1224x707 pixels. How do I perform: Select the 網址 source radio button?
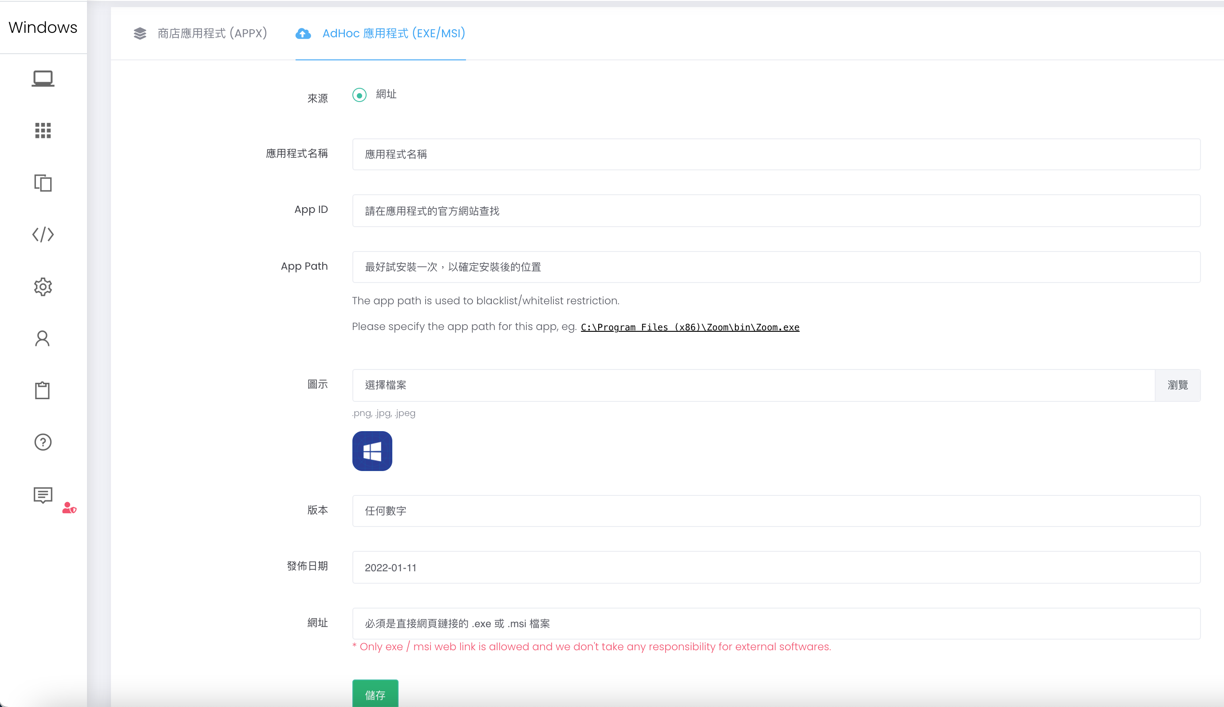(x=359, y=94)
